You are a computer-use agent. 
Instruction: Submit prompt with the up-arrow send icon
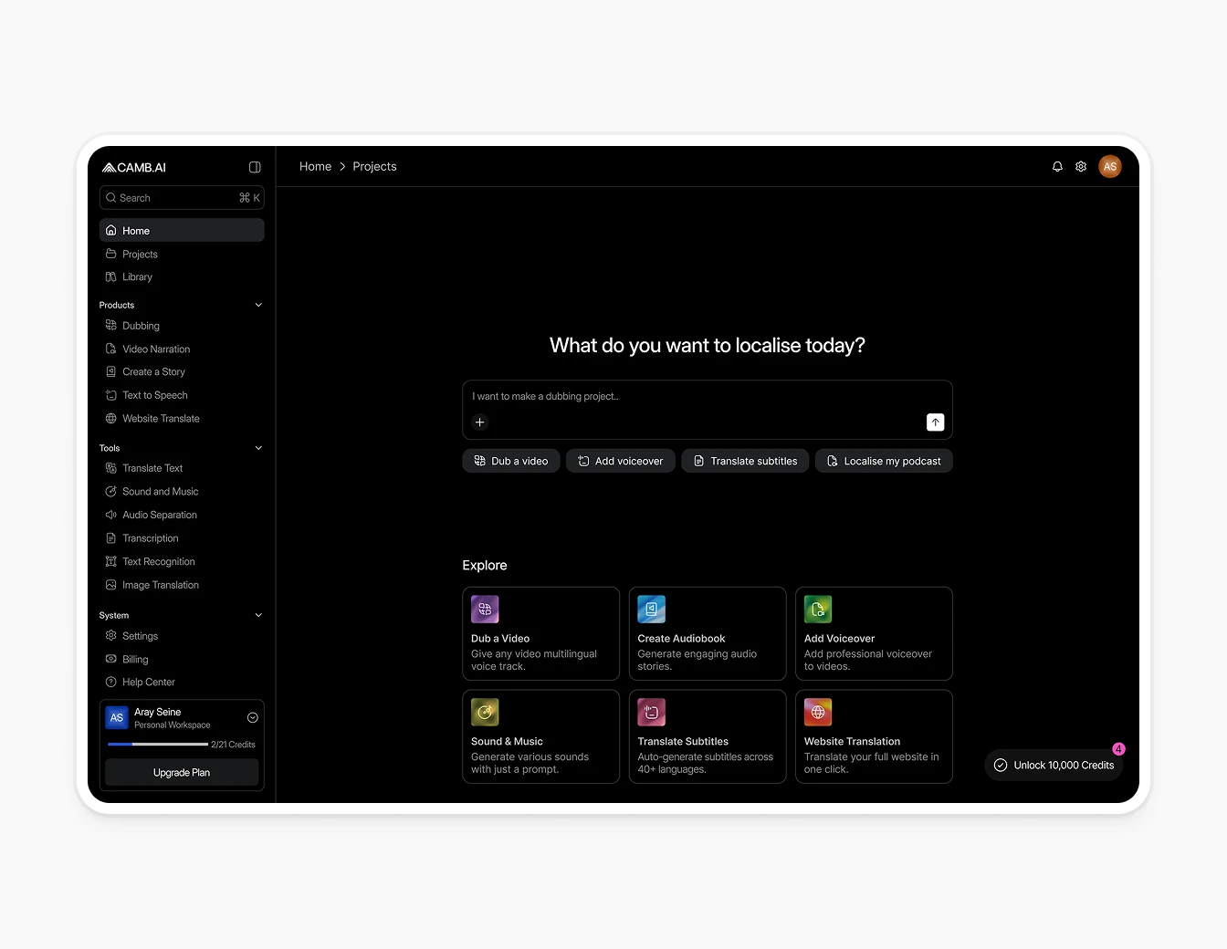(935, 422)
